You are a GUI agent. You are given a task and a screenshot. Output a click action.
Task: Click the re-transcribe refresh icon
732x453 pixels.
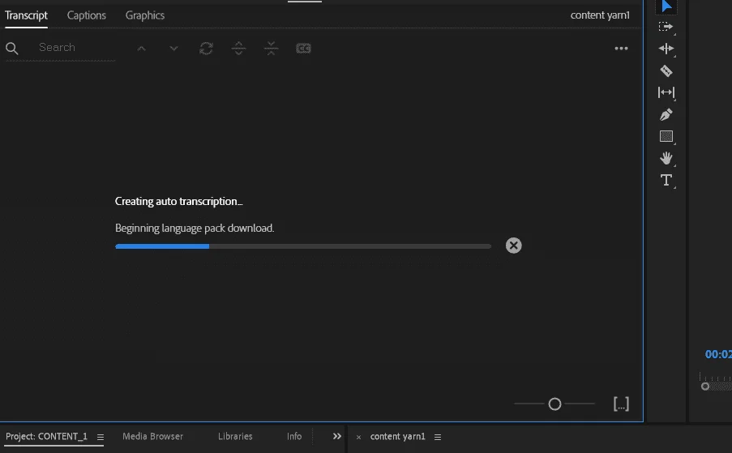coord(207,49)
